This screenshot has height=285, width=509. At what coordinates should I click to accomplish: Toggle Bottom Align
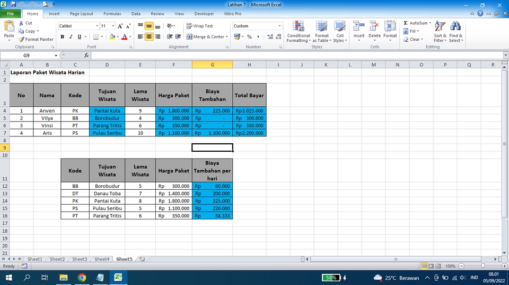(x=157, y=26)
